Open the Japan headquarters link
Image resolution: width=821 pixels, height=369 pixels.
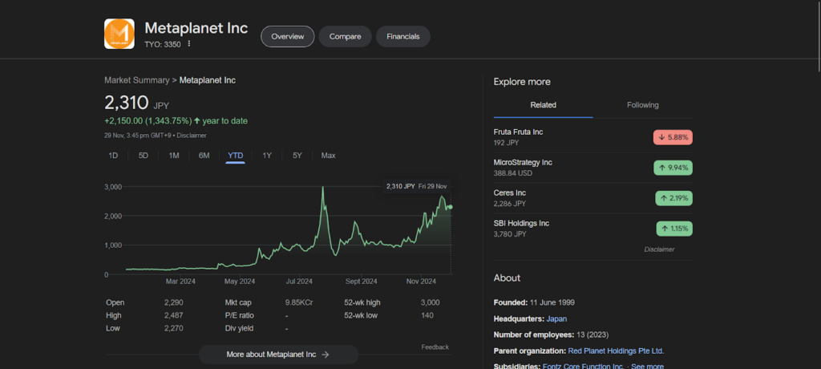556,318
